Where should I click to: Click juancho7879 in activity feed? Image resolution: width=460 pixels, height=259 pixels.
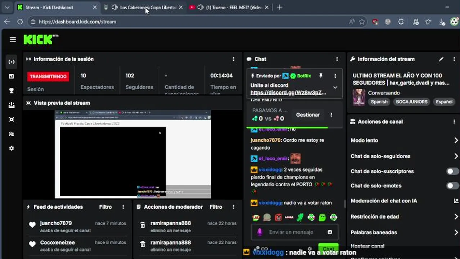(x=56, y=223)
